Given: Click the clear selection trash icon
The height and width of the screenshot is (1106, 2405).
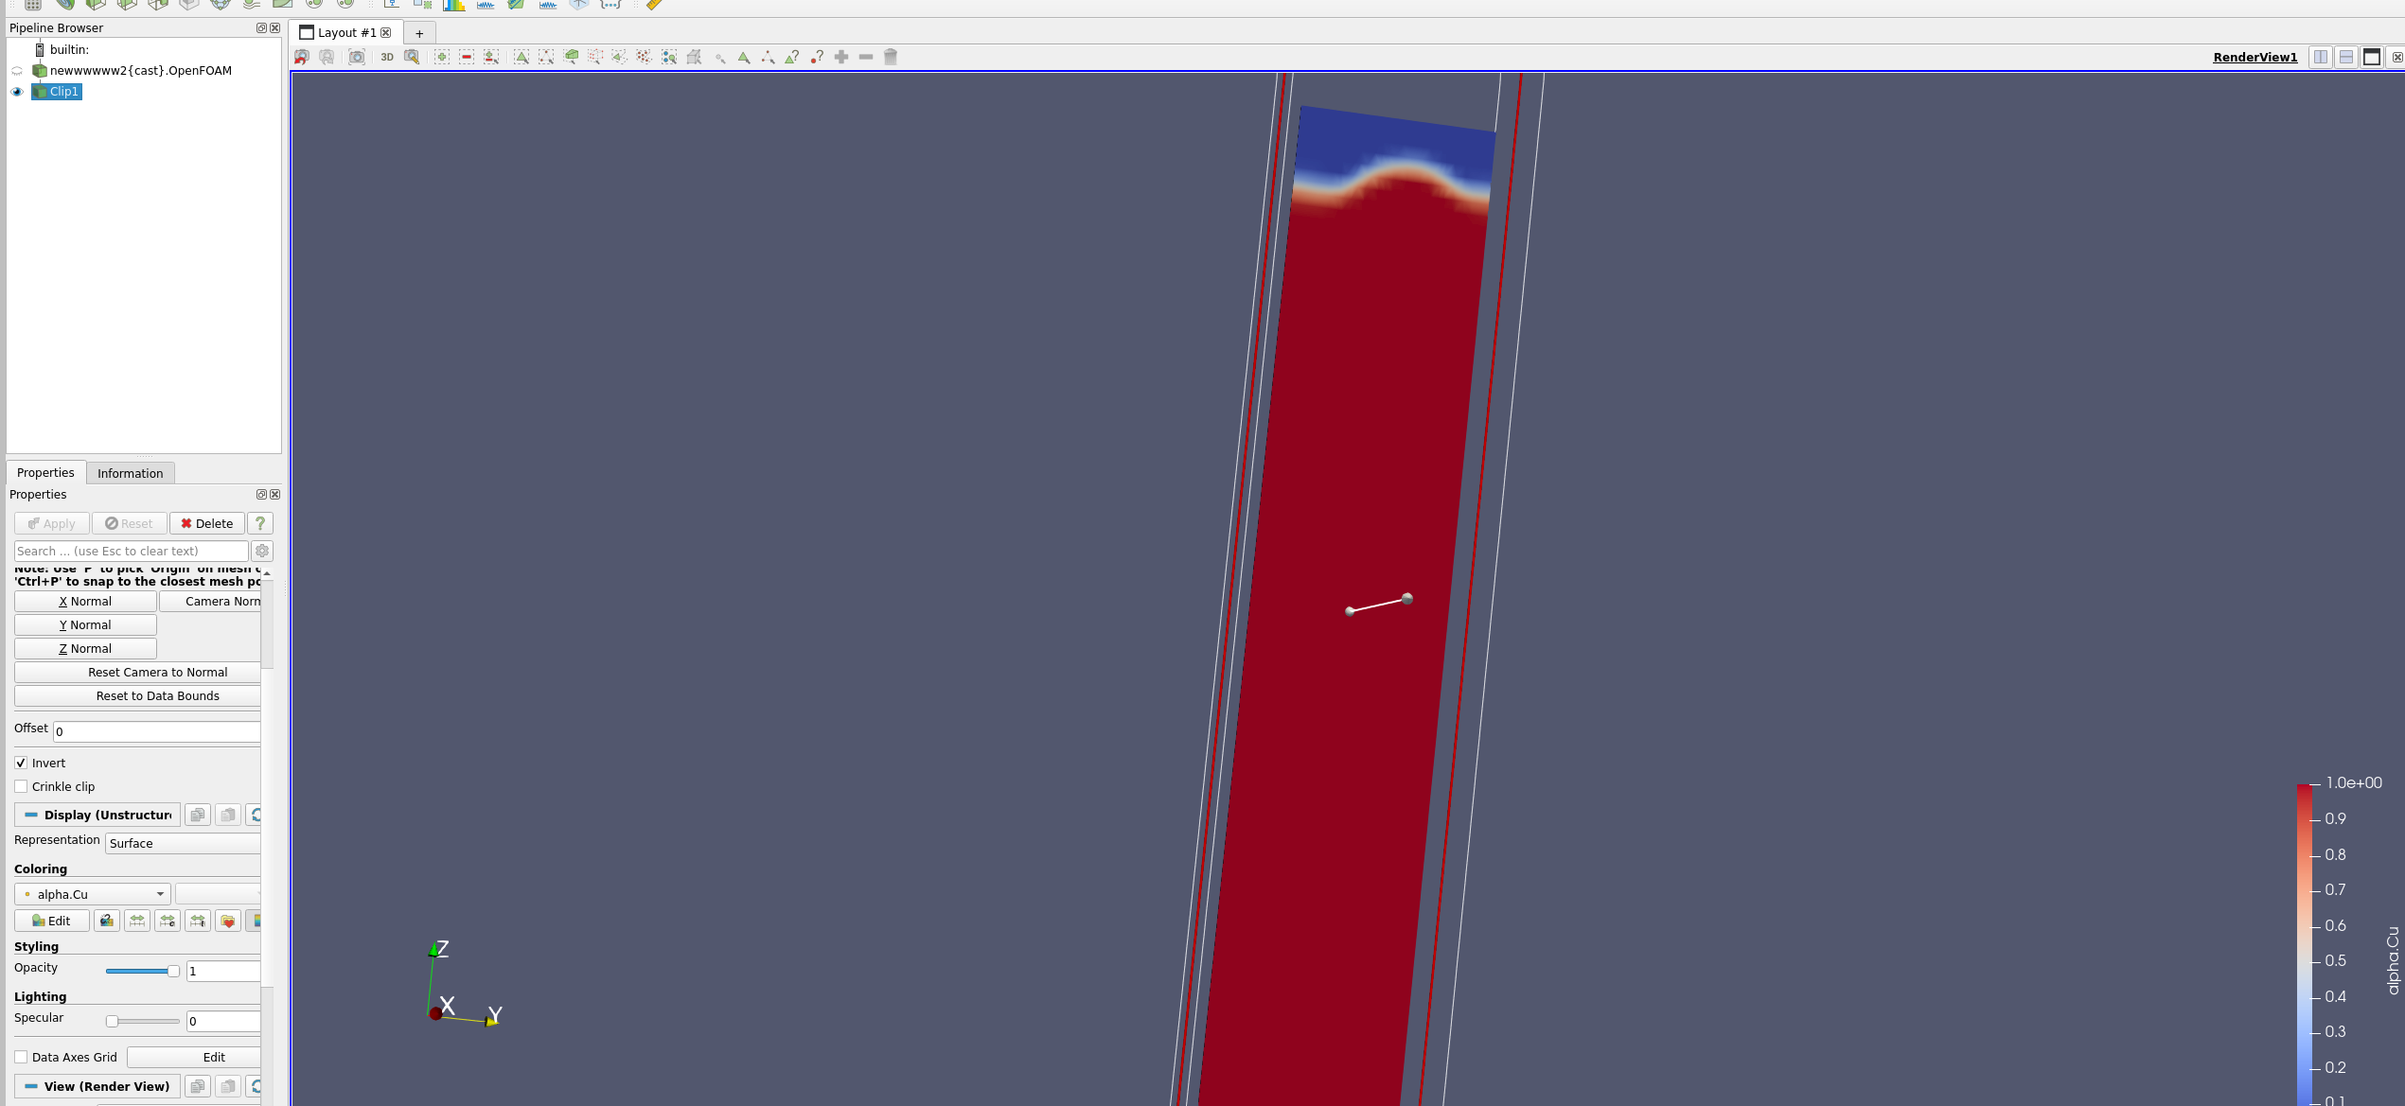Looking at the screenshot, I should click(x=891, y=57).
